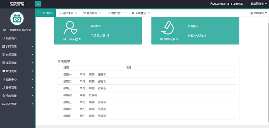This screenshot has width=269, height=128.
Task: Expand the 门诊管理 menu arrow
Action: pos(32,46)
